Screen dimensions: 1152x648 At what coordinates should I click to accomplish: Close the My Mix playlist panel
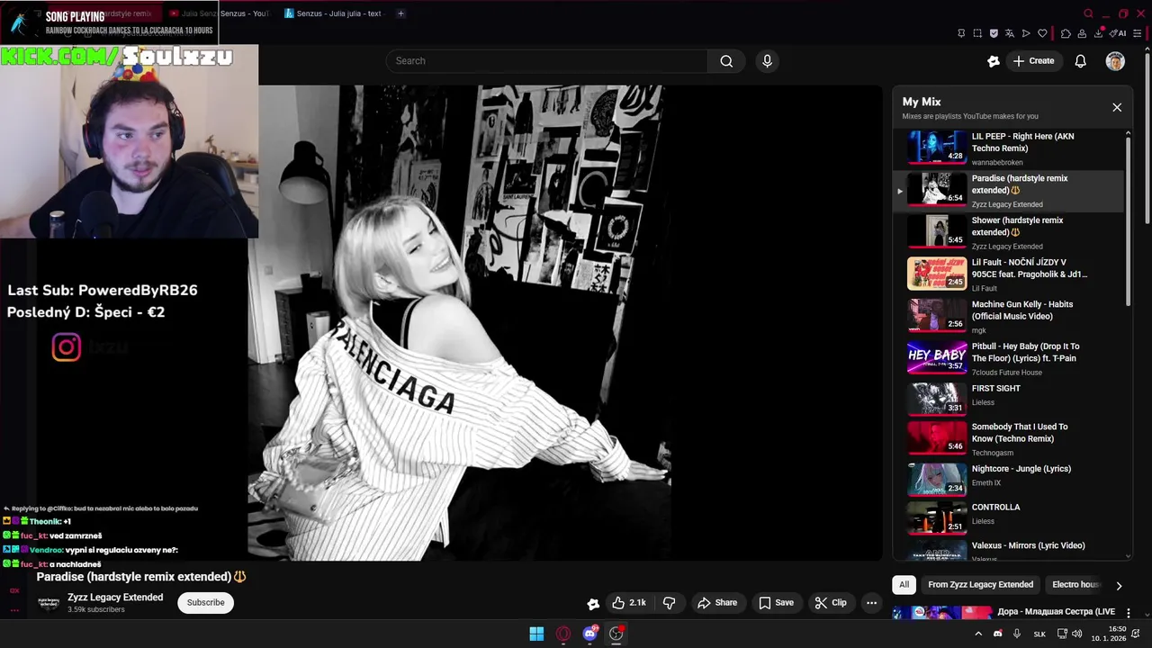click(x=1117, y=107)
